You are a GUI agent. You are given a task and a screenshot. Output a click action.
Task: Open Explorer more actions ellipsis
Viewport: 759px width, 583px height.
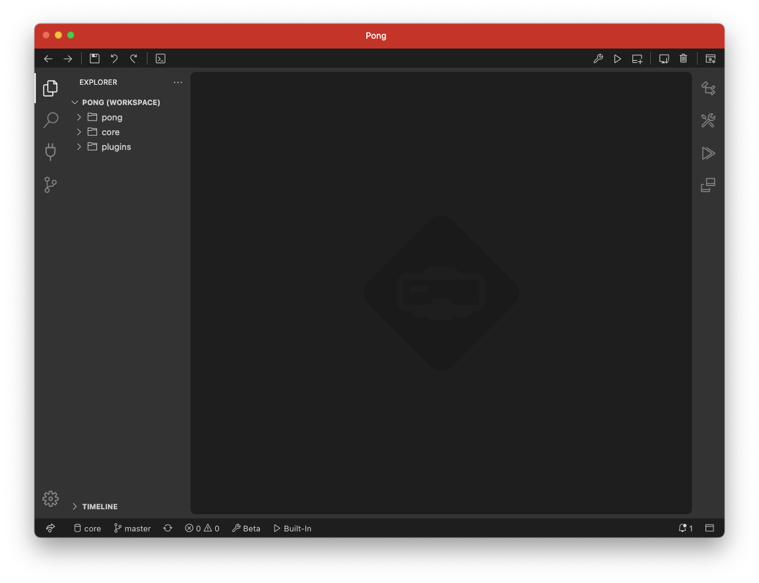[178, 82]
